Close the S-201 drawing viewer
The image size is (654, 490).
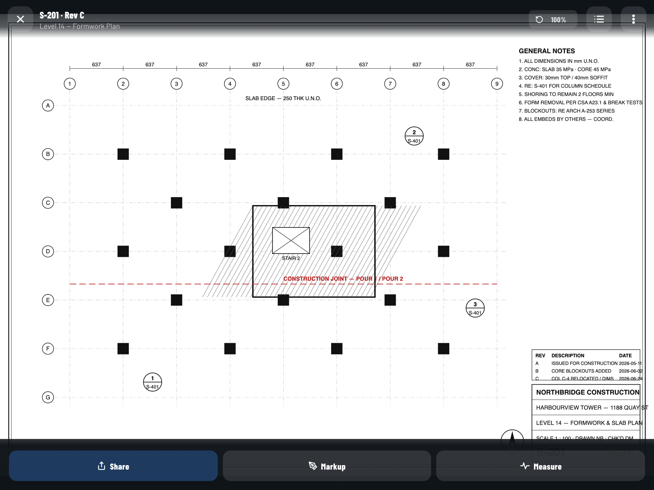(x=20, y=19)
